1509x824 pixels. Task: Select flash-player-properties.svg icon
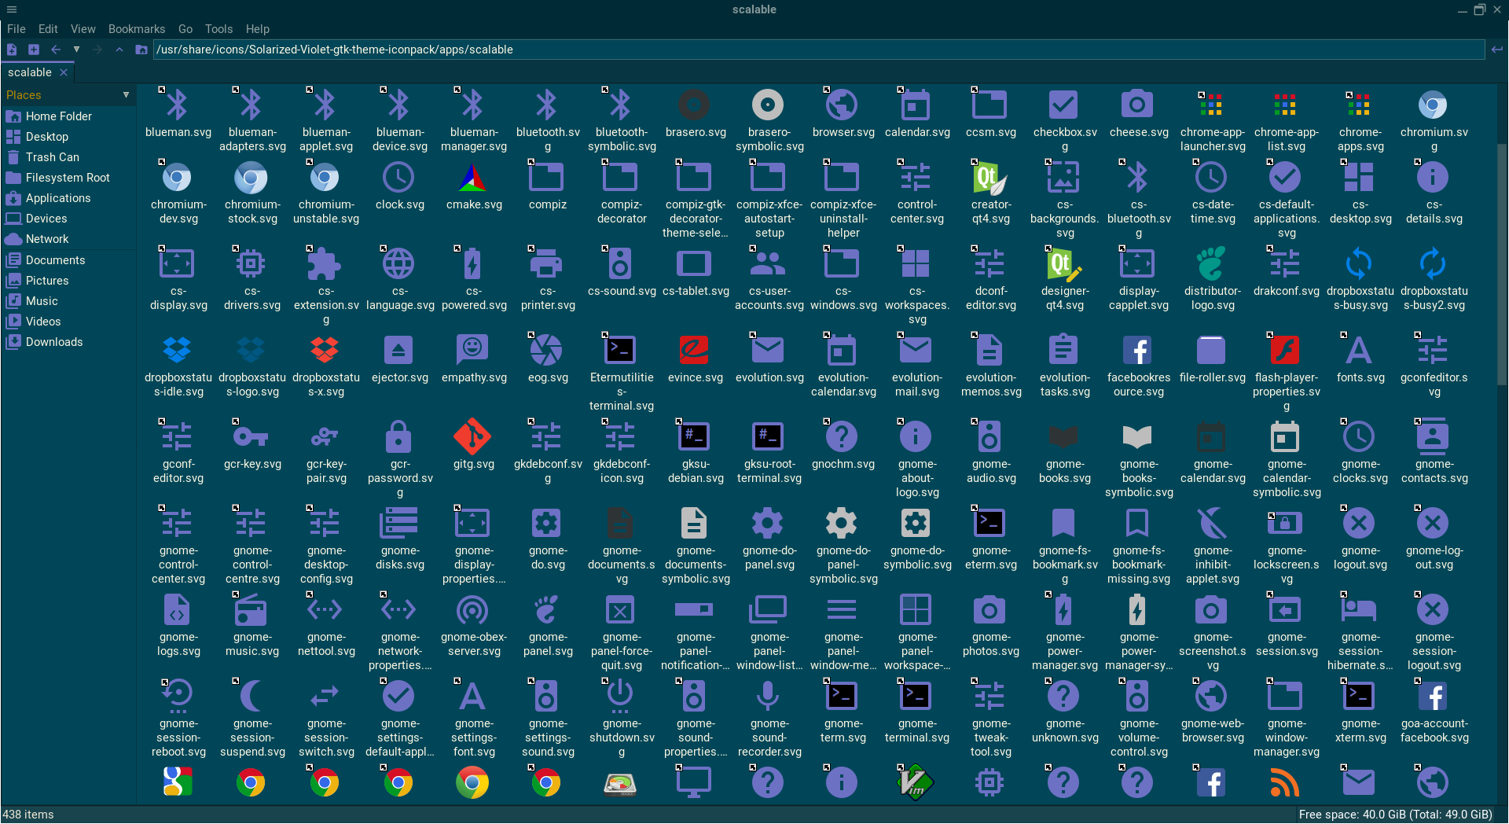tap(1286, 351)
